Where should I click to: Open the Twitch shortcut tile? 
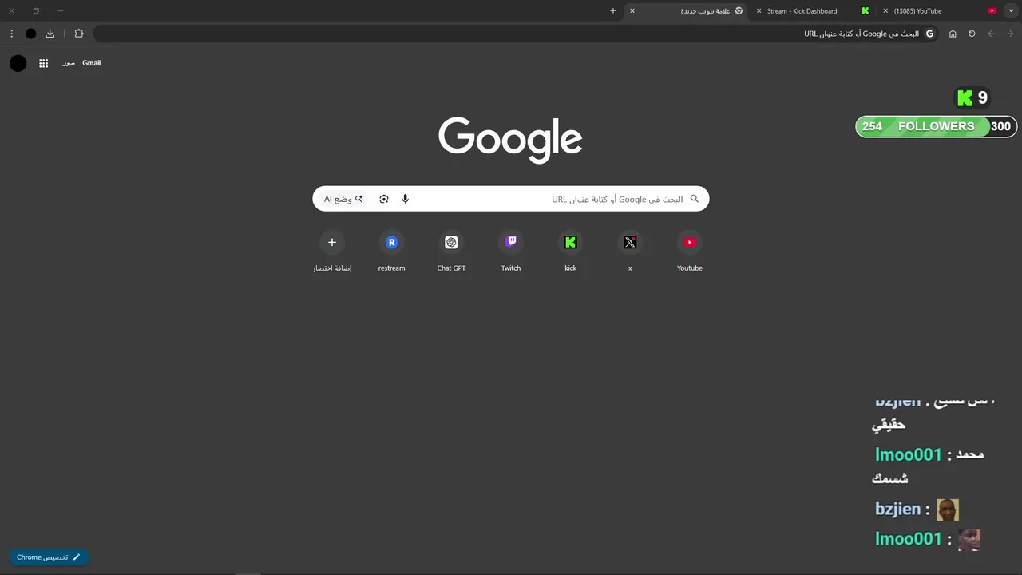511,251
